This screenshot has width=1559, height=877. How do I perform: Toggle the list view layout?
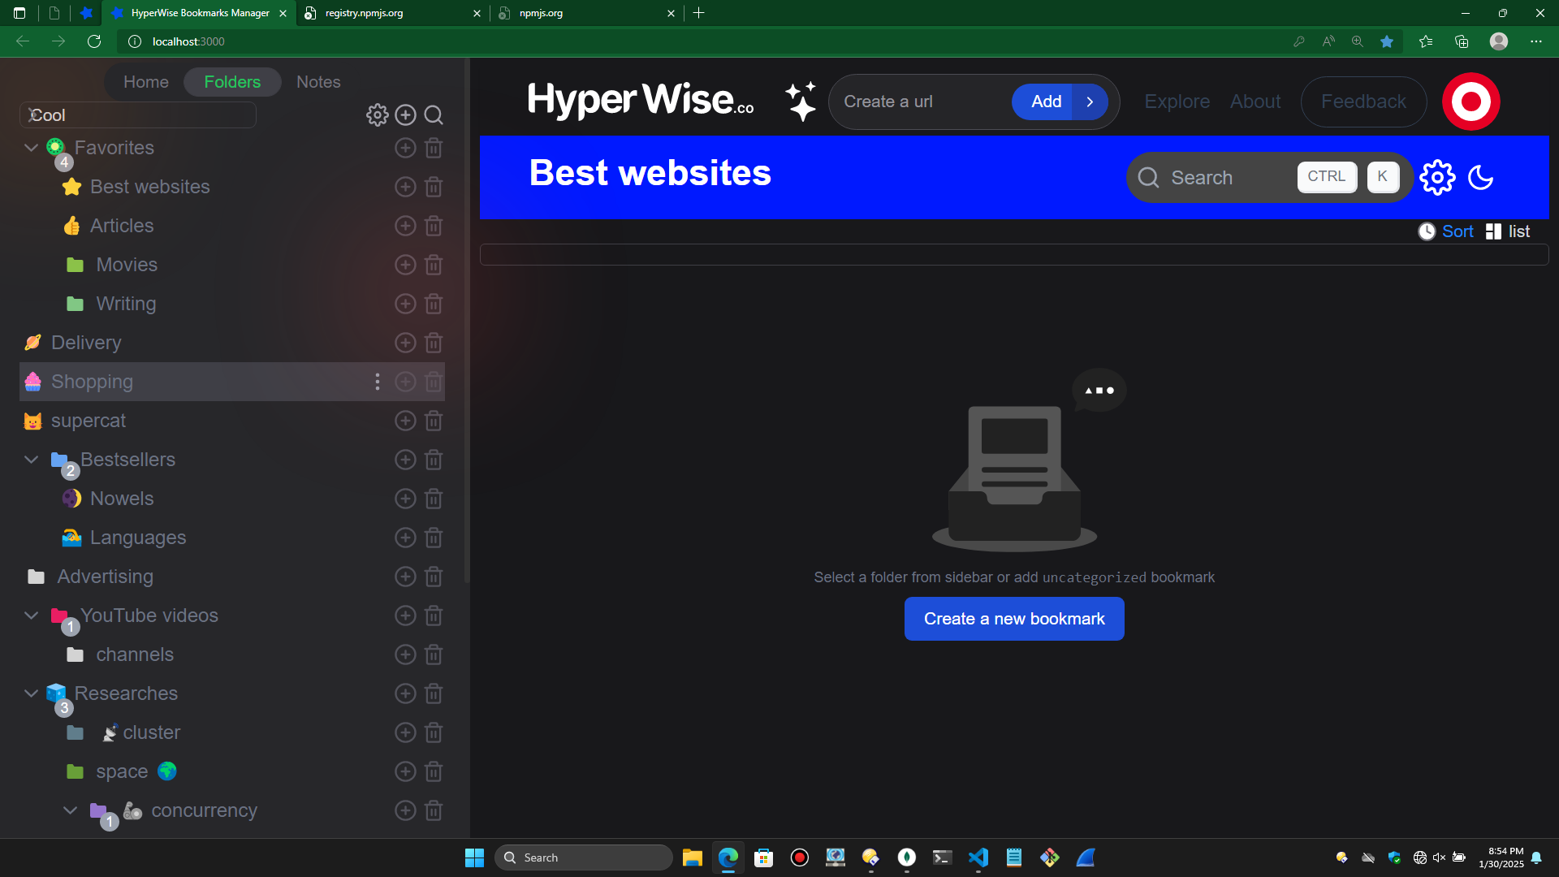pyautogui.click(x=1508, y=231)
